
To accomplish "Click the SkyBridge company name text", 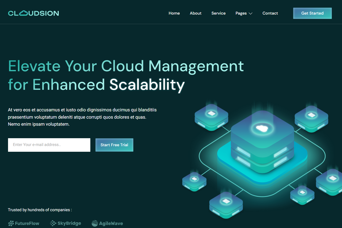I will point(69,223).
